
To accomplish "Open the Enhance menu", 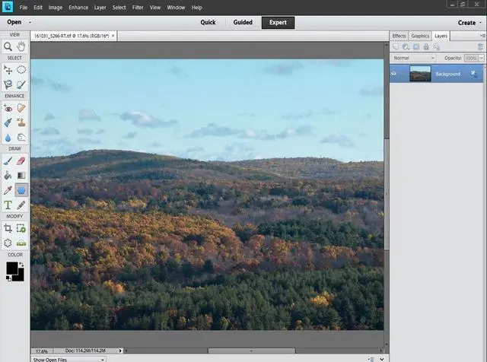I will pyautogui.click(x=78, y=8).
